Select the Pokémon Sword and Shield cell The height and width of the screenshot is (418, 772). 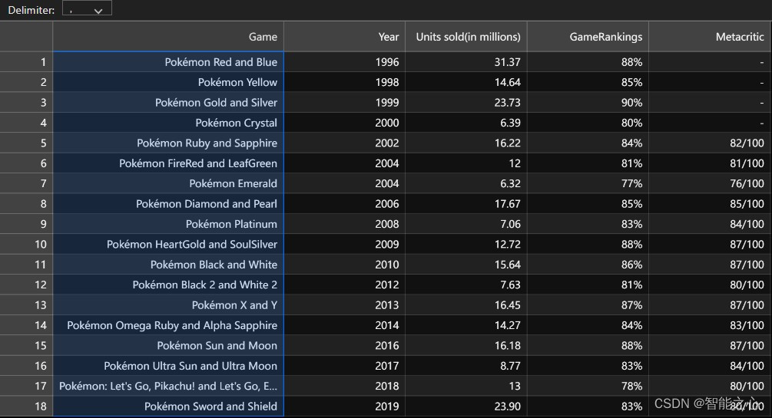(168, 406)
